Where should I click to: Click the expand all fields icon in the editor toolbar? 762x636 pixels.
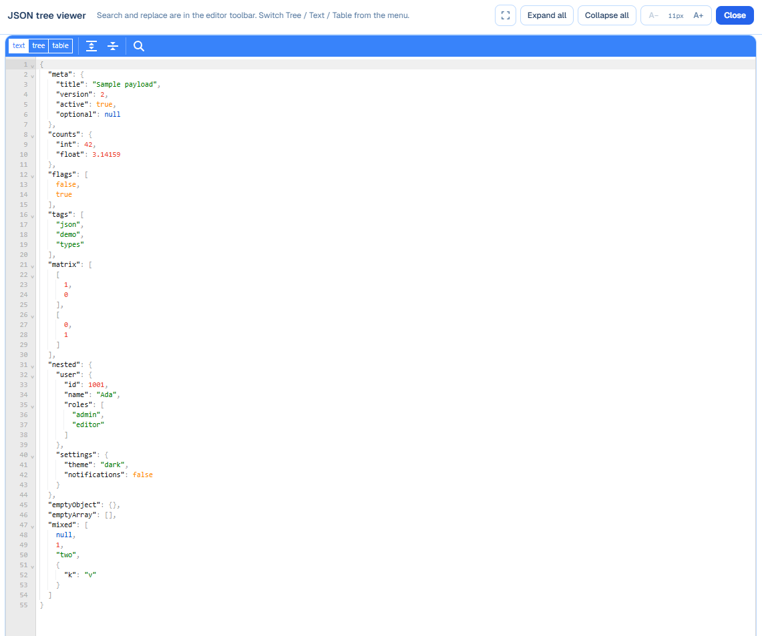coord(91,46)
